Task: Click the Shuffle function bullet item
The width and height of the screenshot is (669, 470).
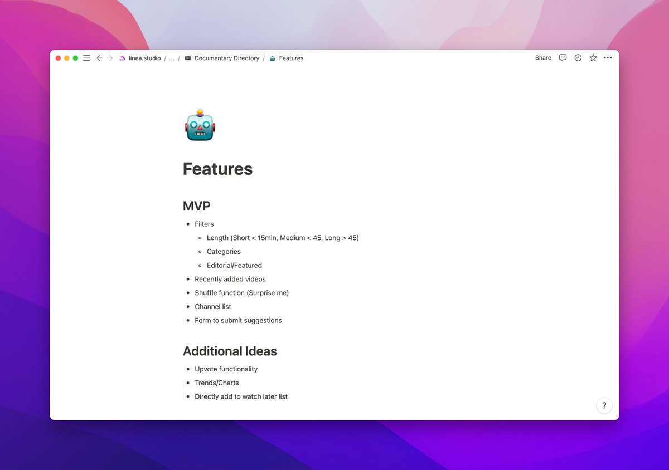Action: click(241, 293)
